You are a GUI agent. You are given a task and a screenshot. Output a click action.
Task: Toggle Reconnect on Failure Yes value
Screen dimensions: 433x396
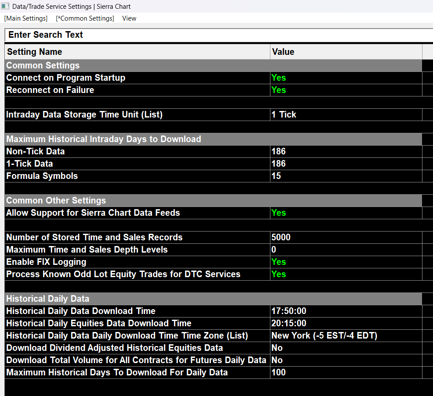click(346, 90)
